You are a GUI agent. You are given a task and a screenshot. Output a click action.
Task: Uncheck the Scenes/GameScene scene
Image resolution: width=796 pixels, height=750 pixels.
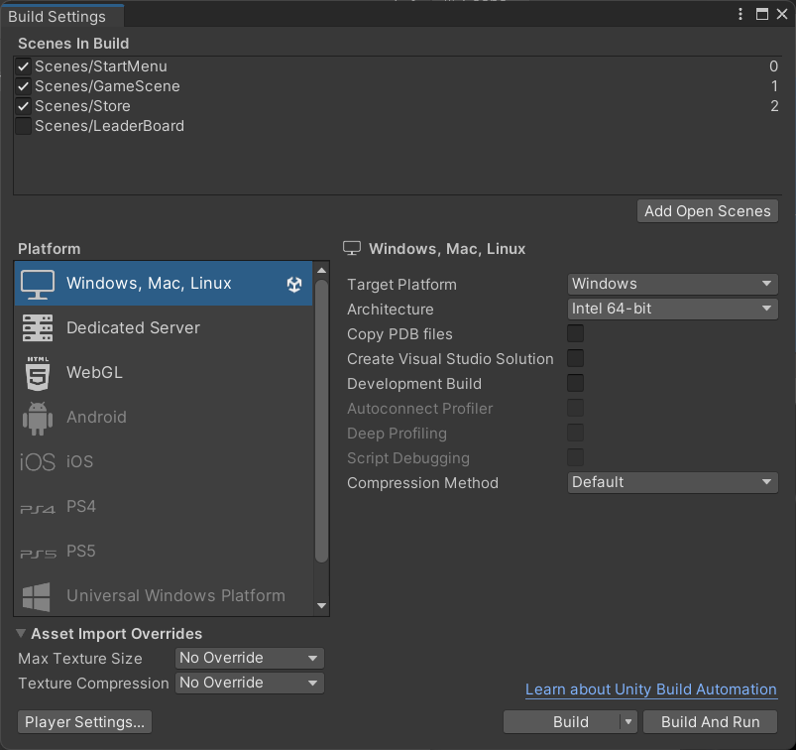(24, 86)
